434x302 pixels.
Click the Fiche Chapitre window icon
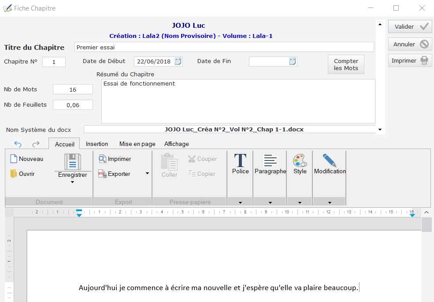coord(7,8)
